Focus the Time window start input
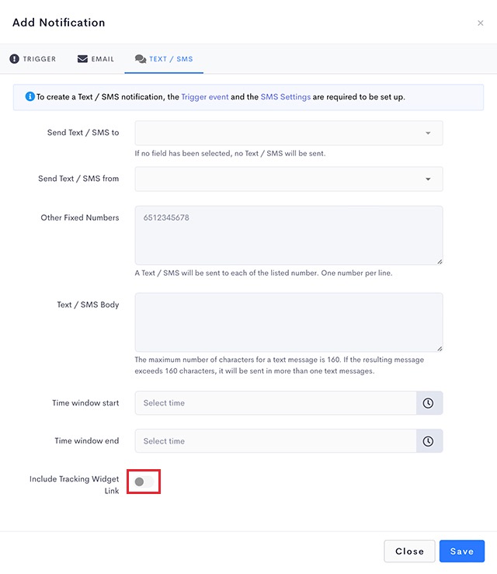The width and height of the screenshot is (497, 574). [x=276, y=402]
